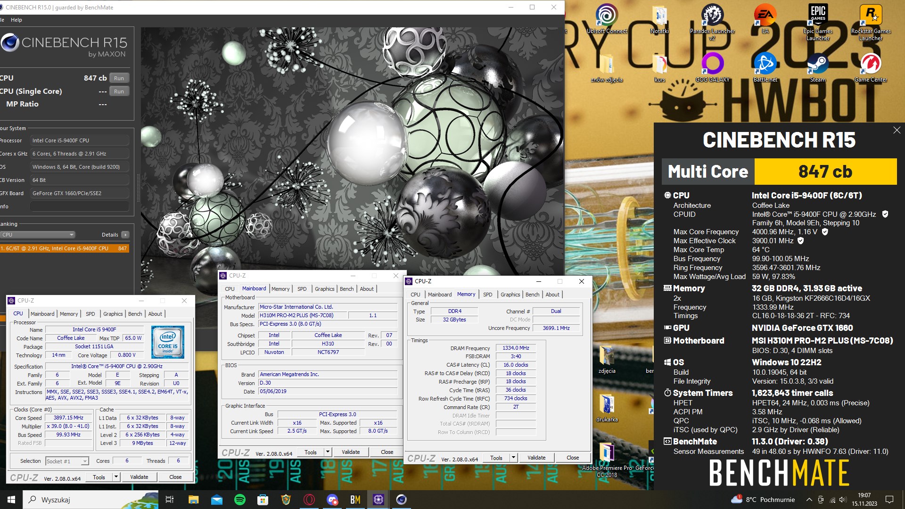Close the BenchMate result panel
905x509 pixels.
tap(897, 130)
